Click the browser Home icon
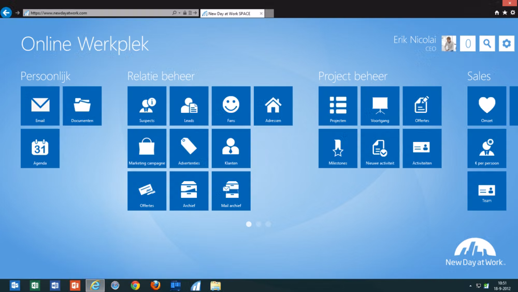 point(497,12)
